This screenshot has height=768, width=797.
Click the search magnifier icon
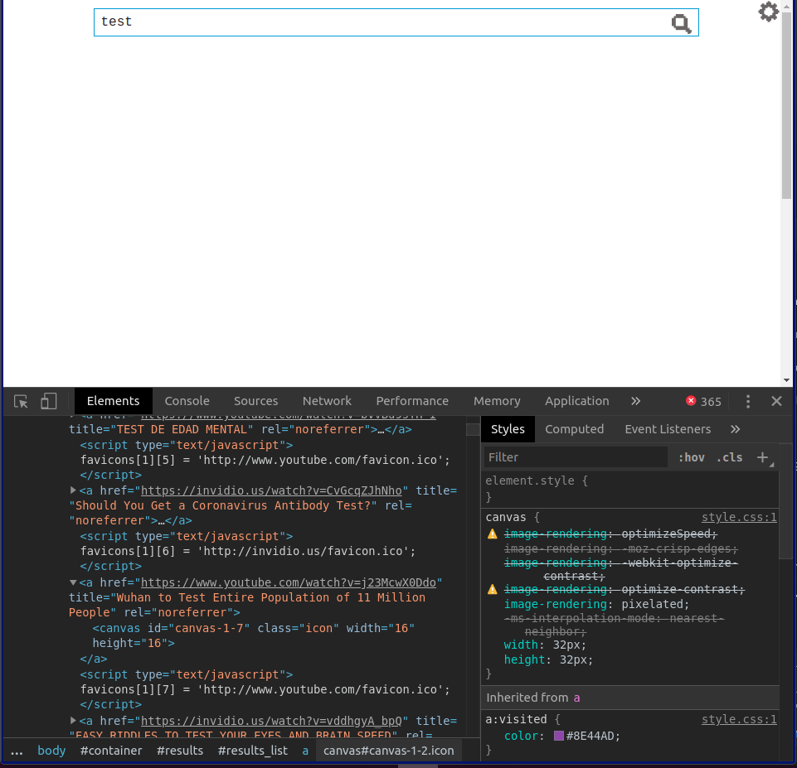(x=680, y=23)
